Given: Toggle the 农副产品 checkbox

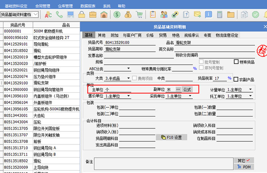Looking at the screenshot, I should (236, 79).
